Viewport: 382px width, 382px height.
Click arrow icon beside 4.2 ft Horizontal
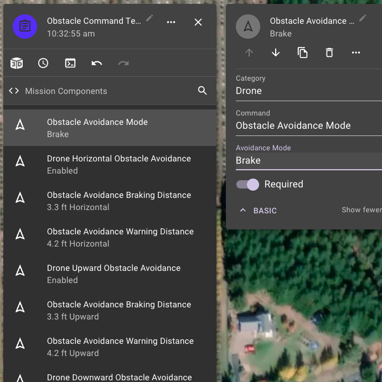[20, 234]
